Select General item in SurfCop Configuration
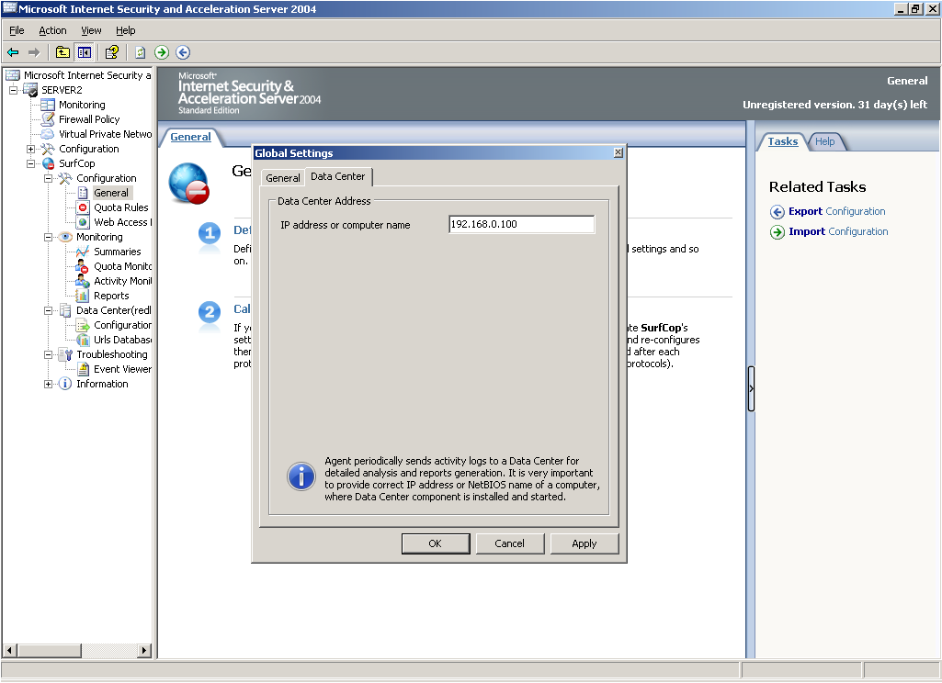The width and height of the screenshot is (942, 683). point(111,193)
